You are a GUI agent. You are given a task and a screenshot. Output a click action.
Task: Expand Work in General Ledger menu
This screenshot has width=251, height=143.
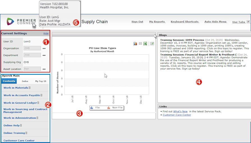(20, 103)
